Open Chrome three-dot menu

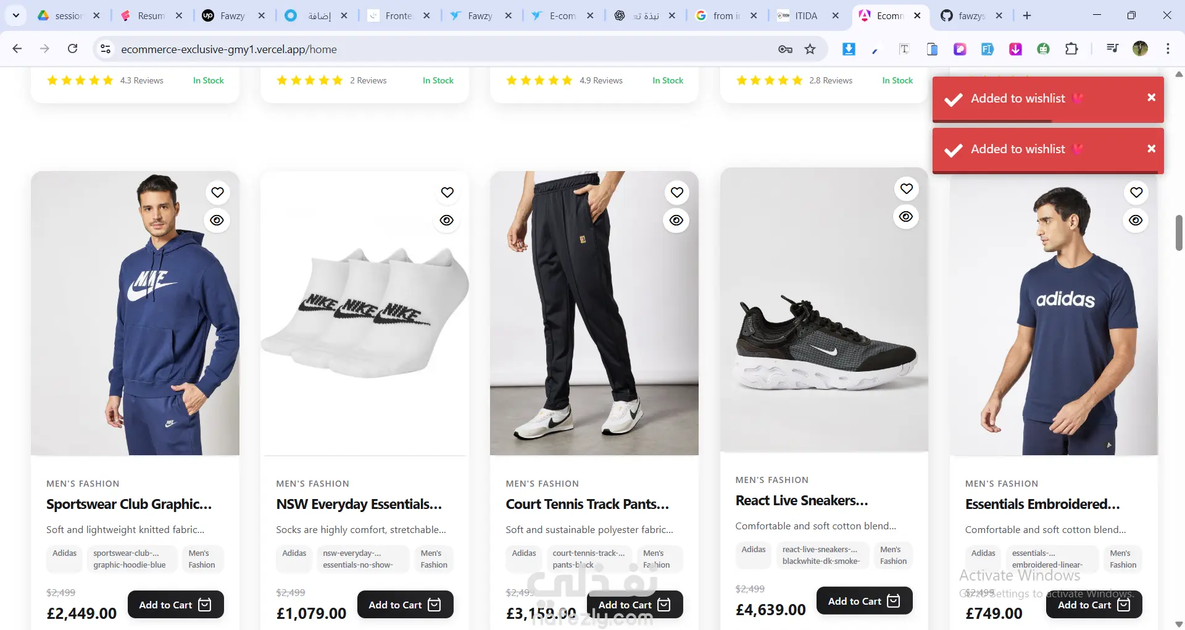coord(1168,49)
